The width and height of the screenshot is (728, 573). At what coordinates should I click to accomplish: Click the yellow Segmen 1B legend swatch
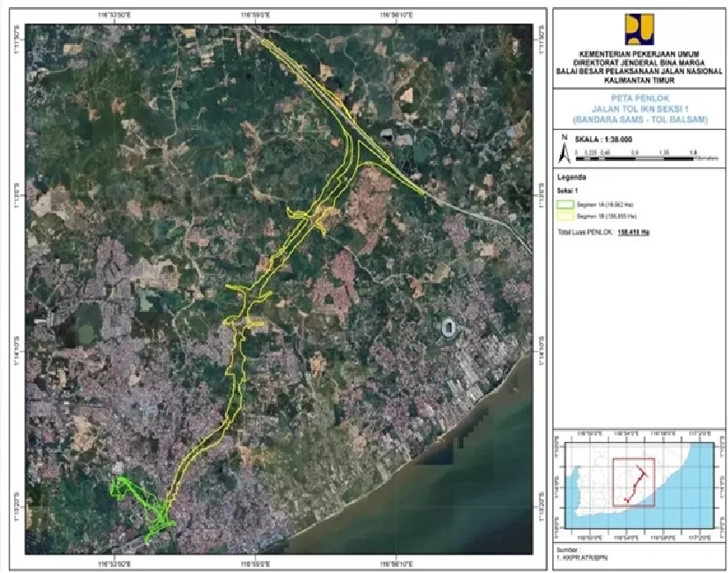(566, 214)
